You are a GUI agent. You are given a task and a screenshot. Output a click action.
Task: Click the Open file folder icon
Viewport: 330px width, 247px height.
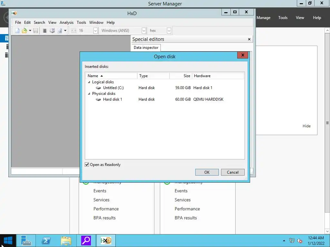[x=24, y=31]
